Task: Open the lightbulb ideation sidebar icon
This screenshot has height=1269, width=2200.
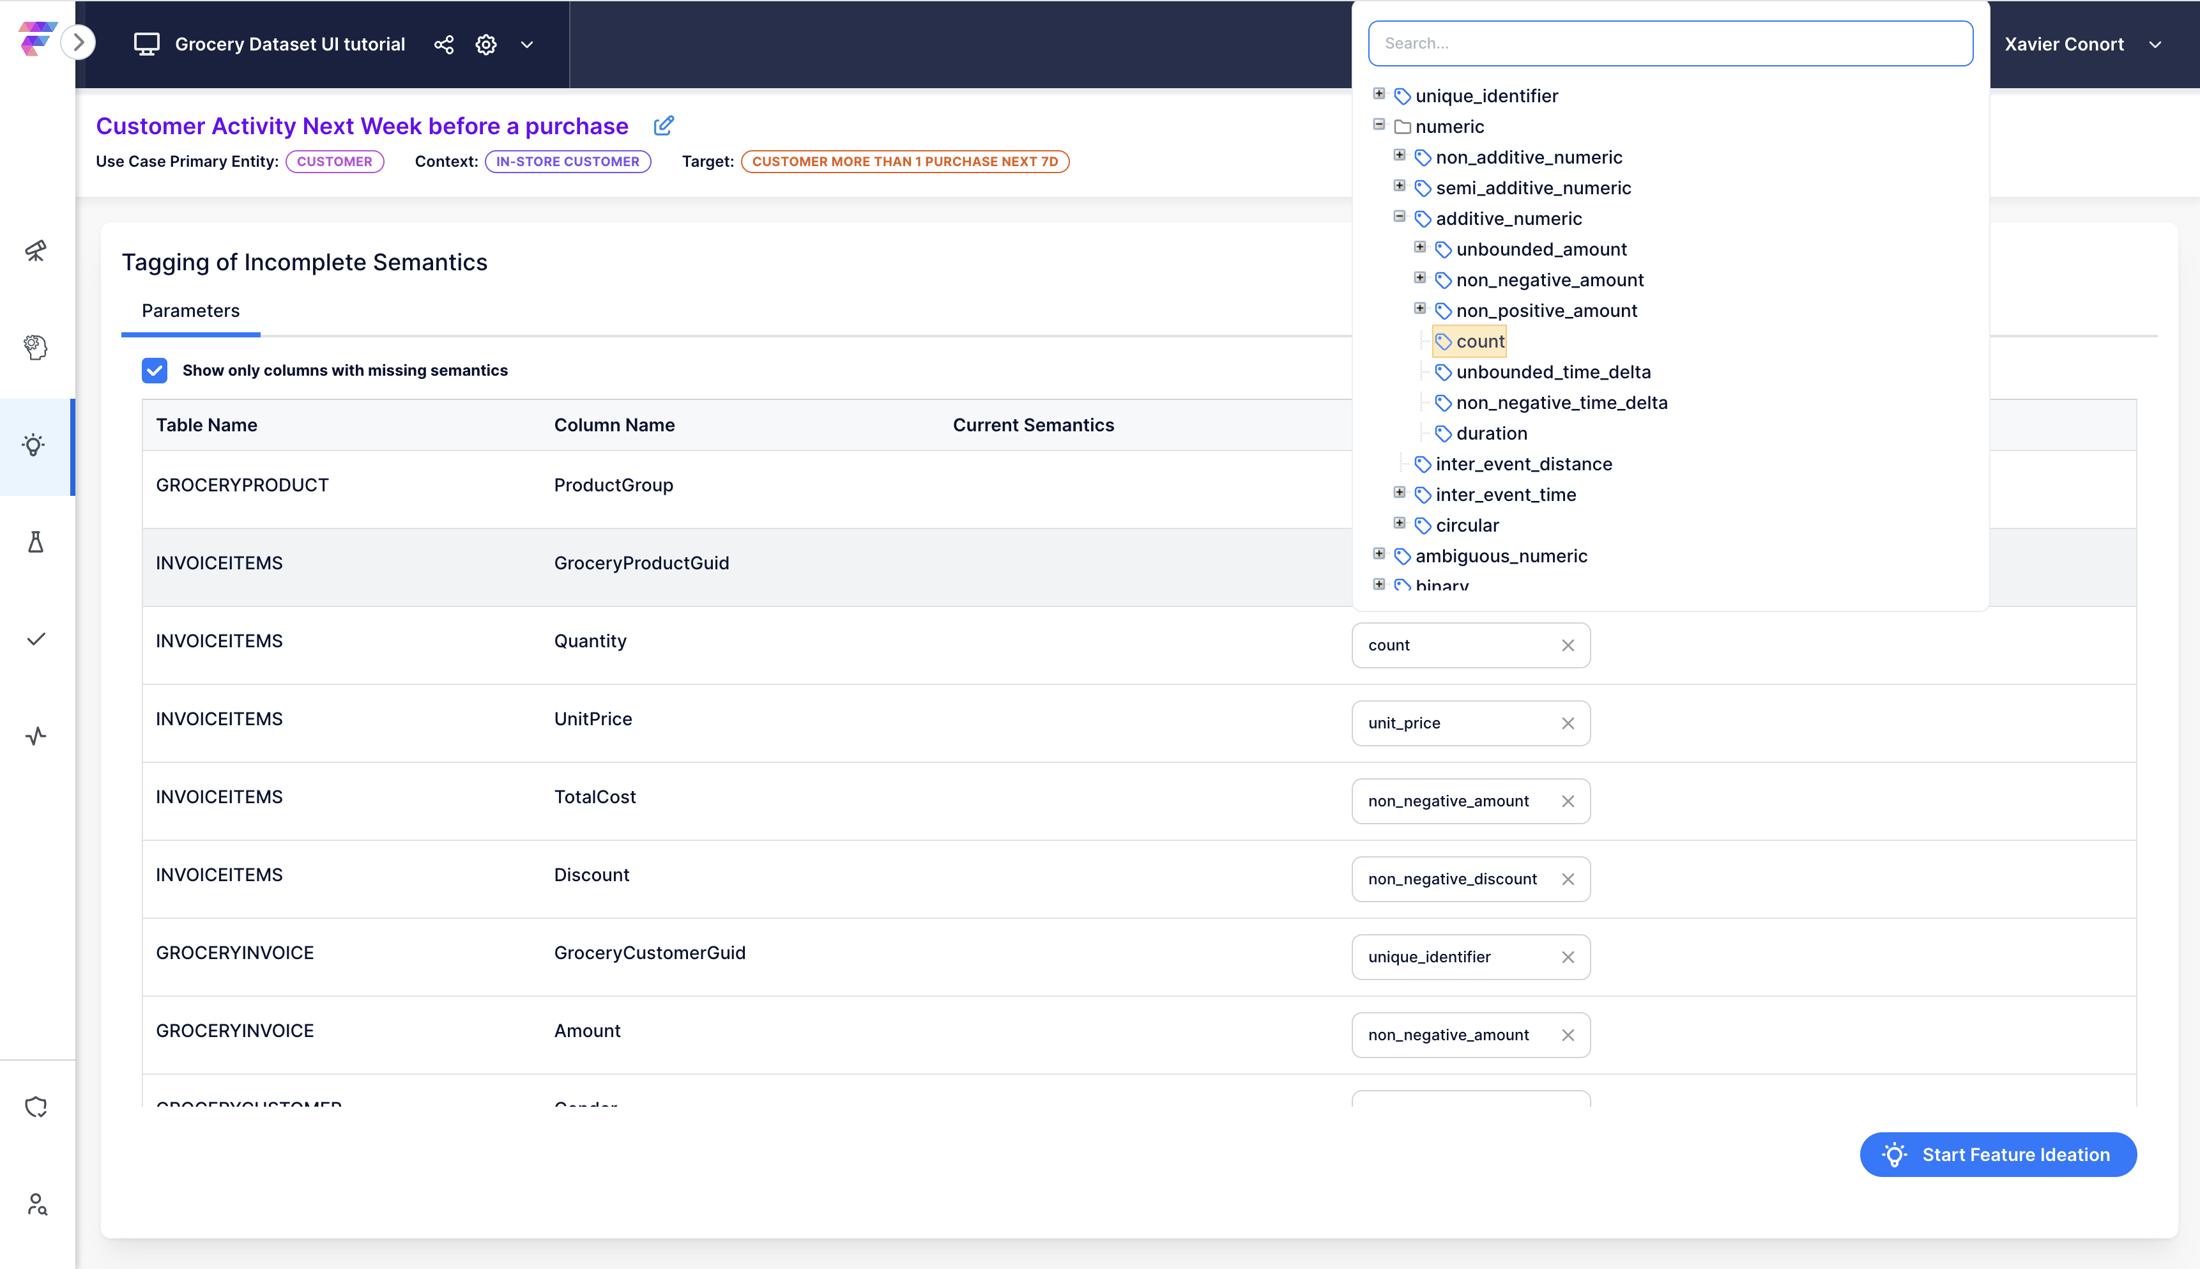Action: [34, 445]
